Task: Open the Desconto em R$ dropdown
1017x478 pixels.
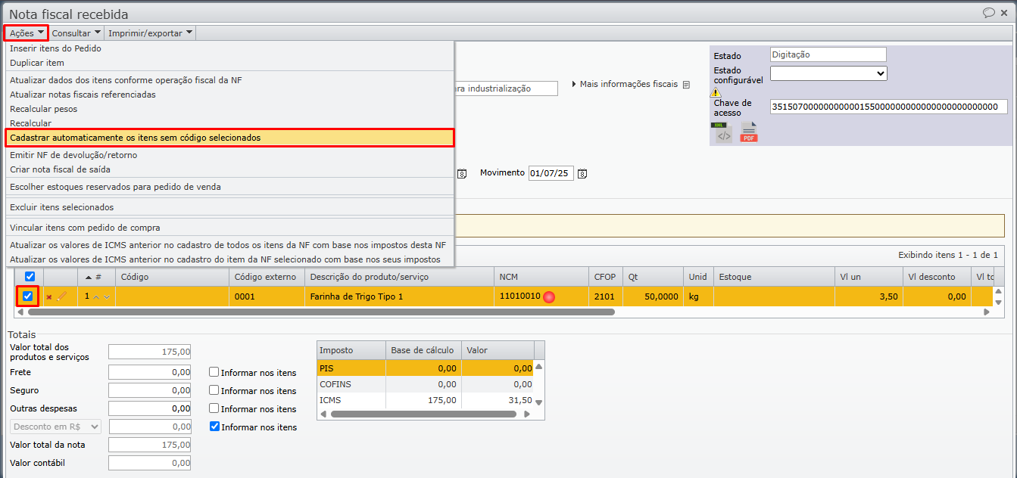Action: 55,427
